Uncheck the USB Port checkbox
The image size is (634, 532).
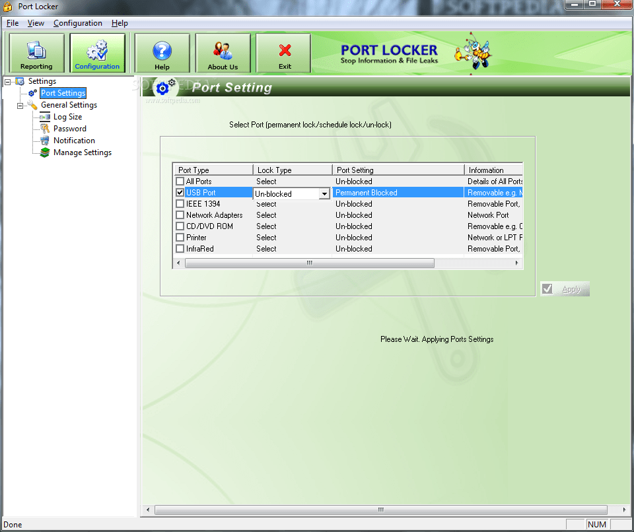pos(180,193)
